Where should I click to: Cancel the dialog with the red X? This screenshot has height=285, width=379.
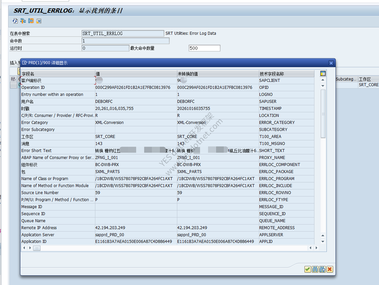(x=330, y=269)
